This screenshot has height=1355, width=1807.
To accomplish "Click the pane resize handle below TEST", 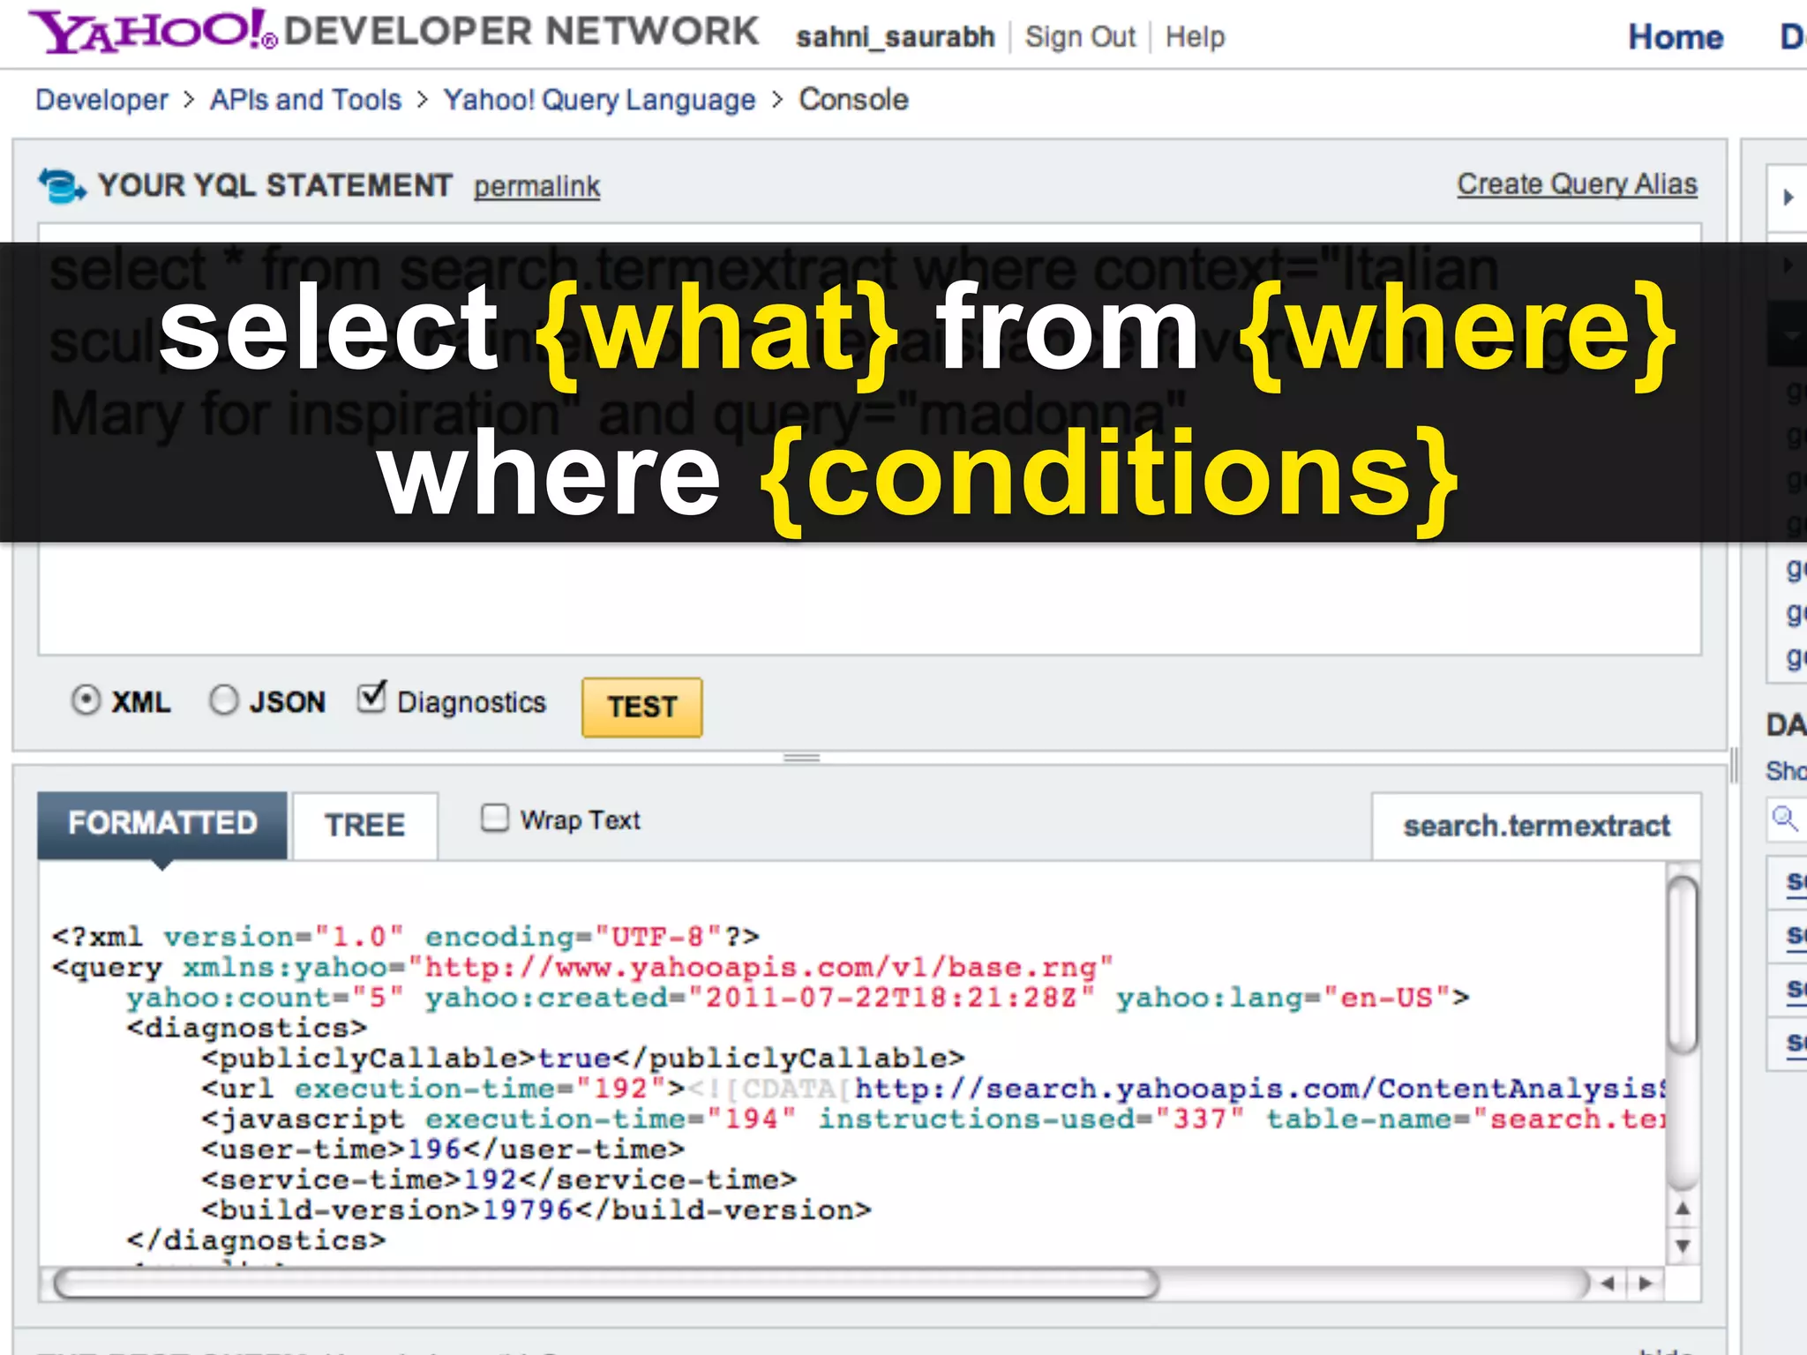I will click(x=801, y=758).
